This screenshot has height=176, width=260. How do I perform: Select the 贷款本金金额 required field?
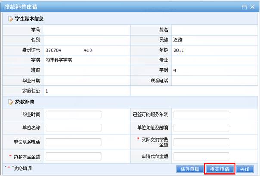coord(73,156)
